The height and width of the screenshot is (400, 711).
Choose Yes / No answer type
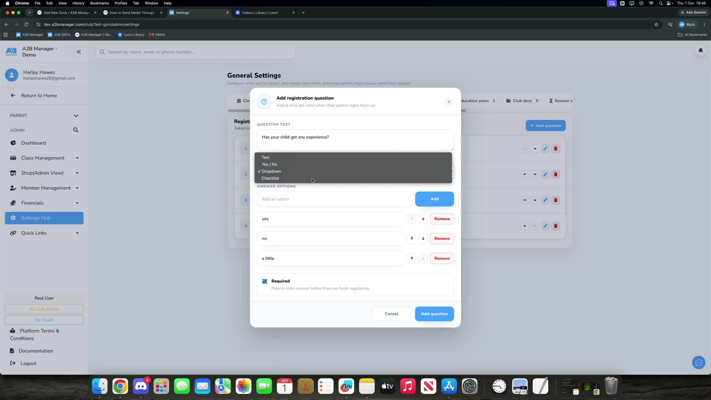[353, 164]
